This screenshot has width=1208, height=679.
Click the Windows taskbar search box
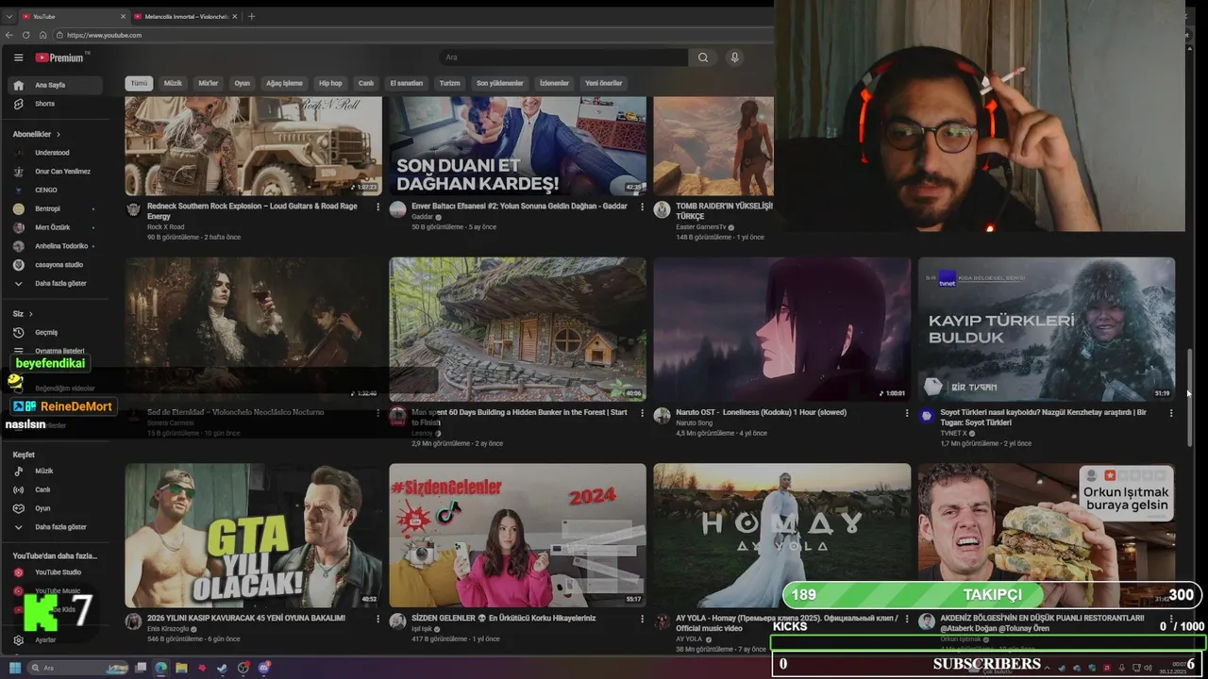coord(77,668)
